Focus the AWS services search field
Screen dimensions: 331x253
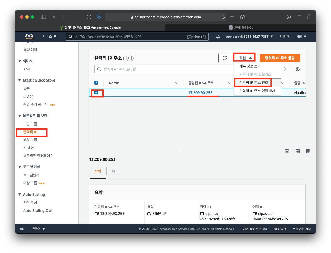click(137, 37)
